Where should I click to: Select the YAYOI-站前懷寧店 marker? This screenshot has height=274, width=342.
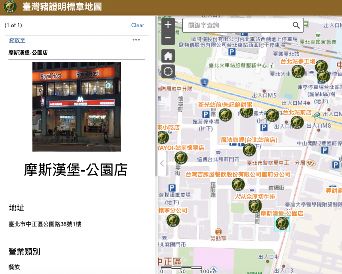(x=181, y=158)
